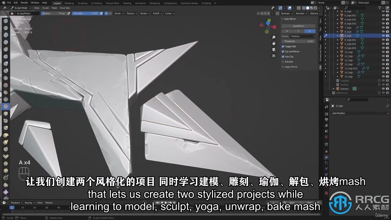Toggle Lowpoly collection exclude checkbox

coord(379,81)
